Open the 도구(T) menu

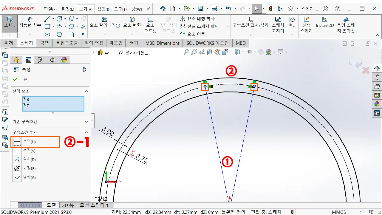tap(120, 9)
